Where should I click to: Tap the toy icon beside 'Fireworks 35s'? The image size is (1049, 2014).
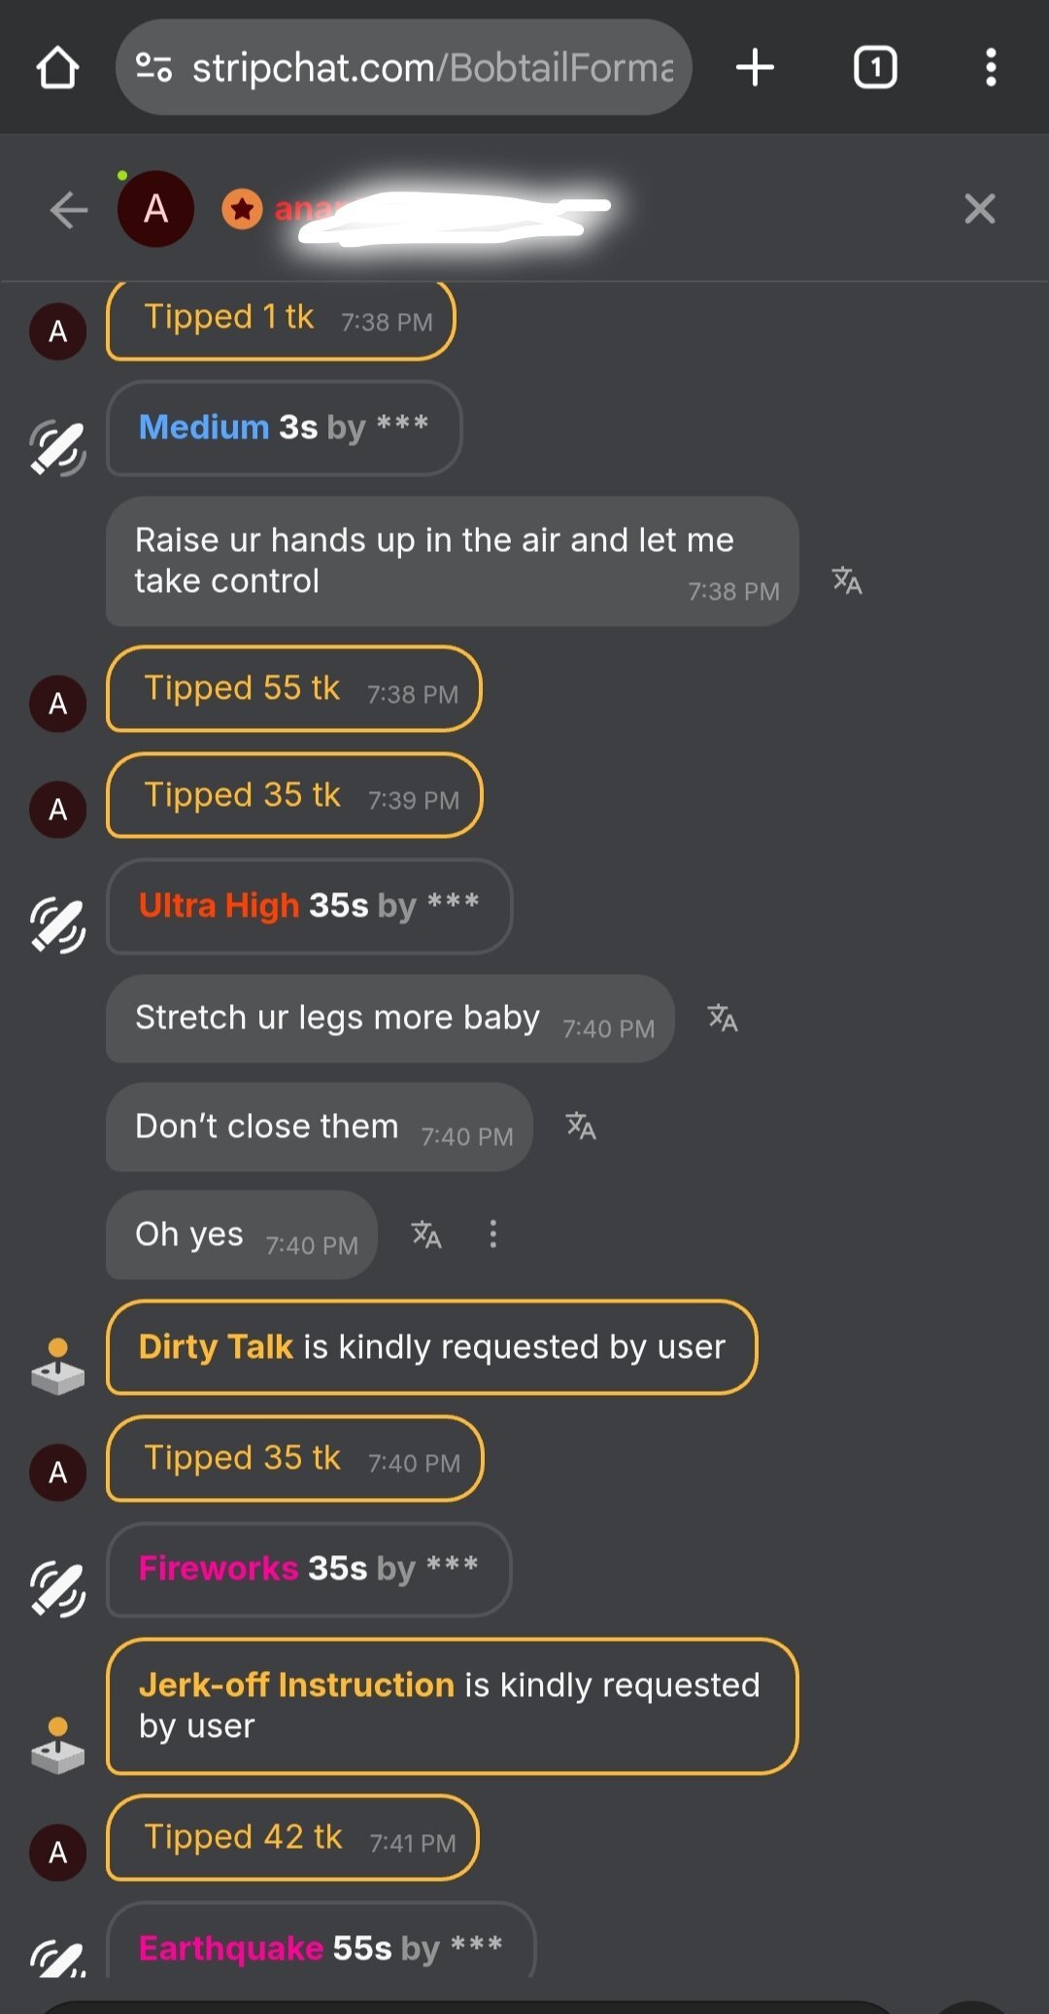58,1588
